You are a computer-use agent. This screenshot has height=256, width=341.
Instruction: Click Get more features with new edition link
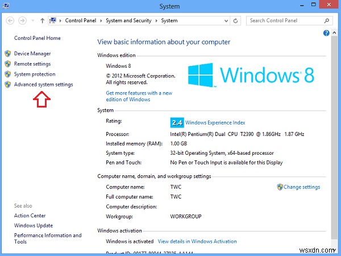[x=139, y=96]
